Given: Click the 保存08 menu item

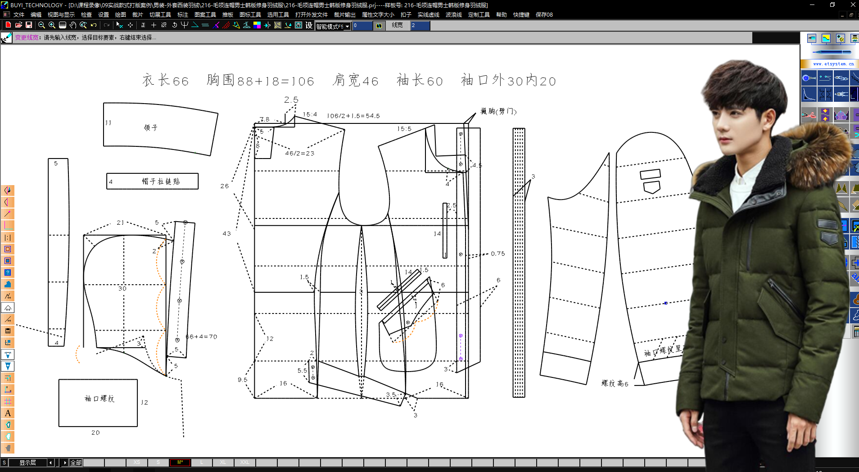Looking at the screenshot, I should 544,15.
